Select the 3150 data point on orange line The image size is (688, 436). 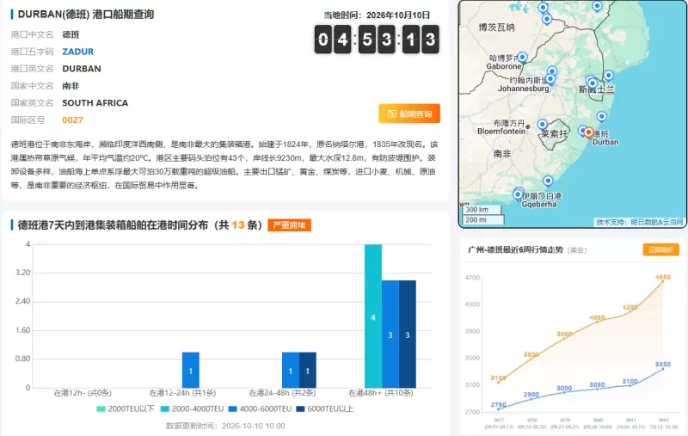tap(499, 382)
